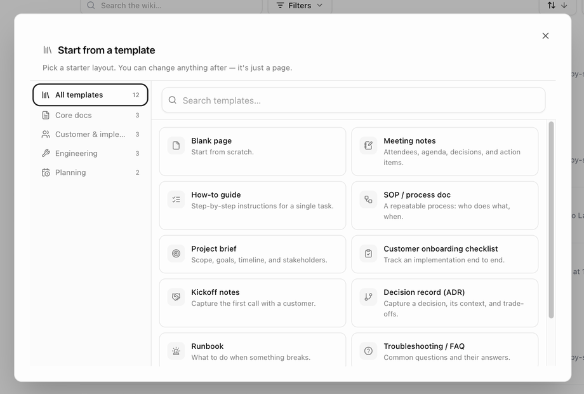584x394 pixels.
Task: Click 'Capture the first call with a customer.'
Action: pos(253,303)
